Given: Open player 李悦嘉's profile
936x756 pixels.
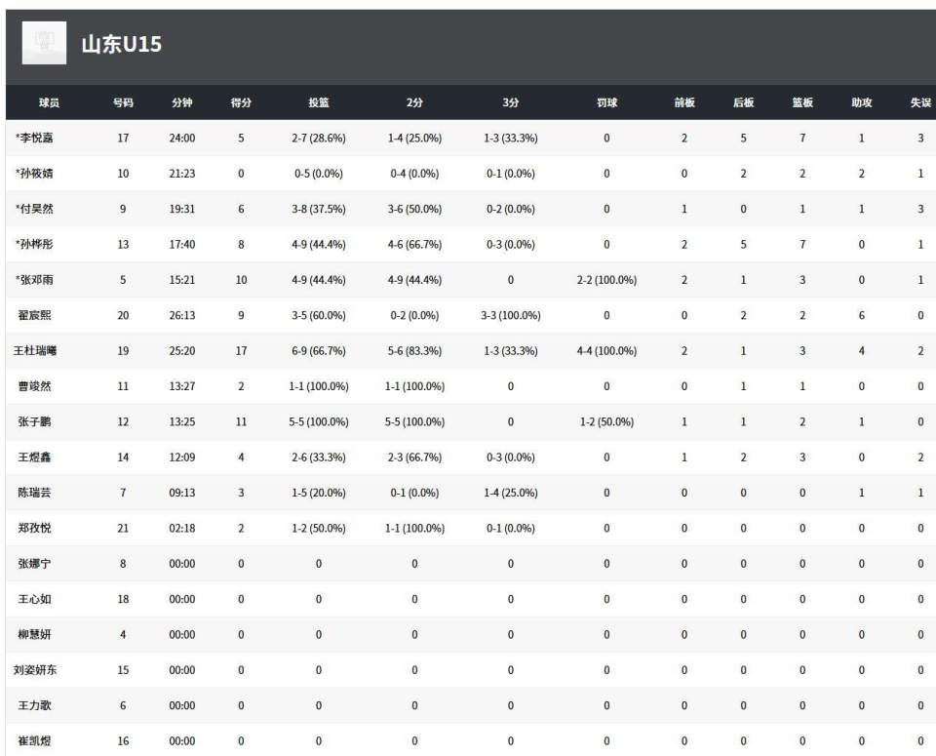Looking at the screenshot, I should [34, 139].
